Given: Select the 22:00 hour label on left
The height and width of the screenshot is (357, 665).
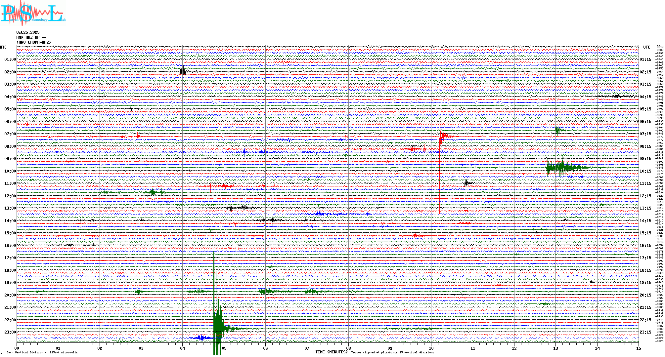Looking at the screenshot, I should pyautogui.click(x=10, y=320).
